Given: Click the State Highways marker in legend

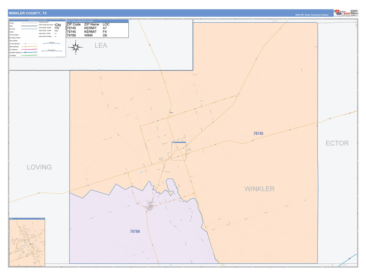Looking at the screenshot, I should (25, 47).
